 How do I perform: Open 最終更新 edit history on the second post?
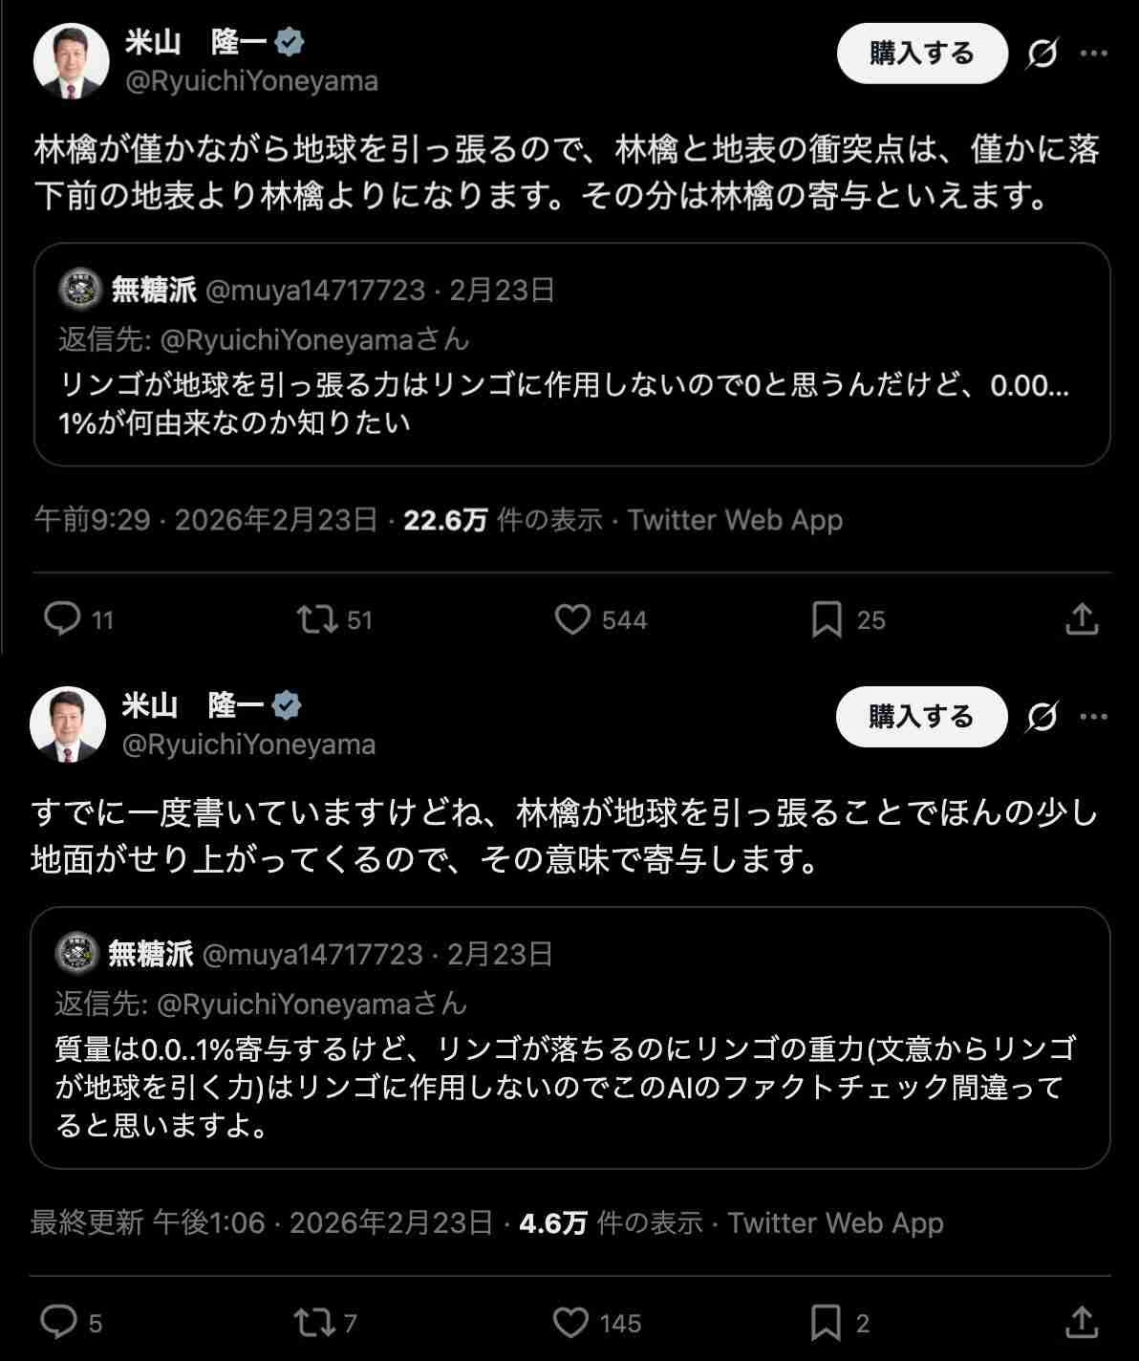coord(87,1222)
